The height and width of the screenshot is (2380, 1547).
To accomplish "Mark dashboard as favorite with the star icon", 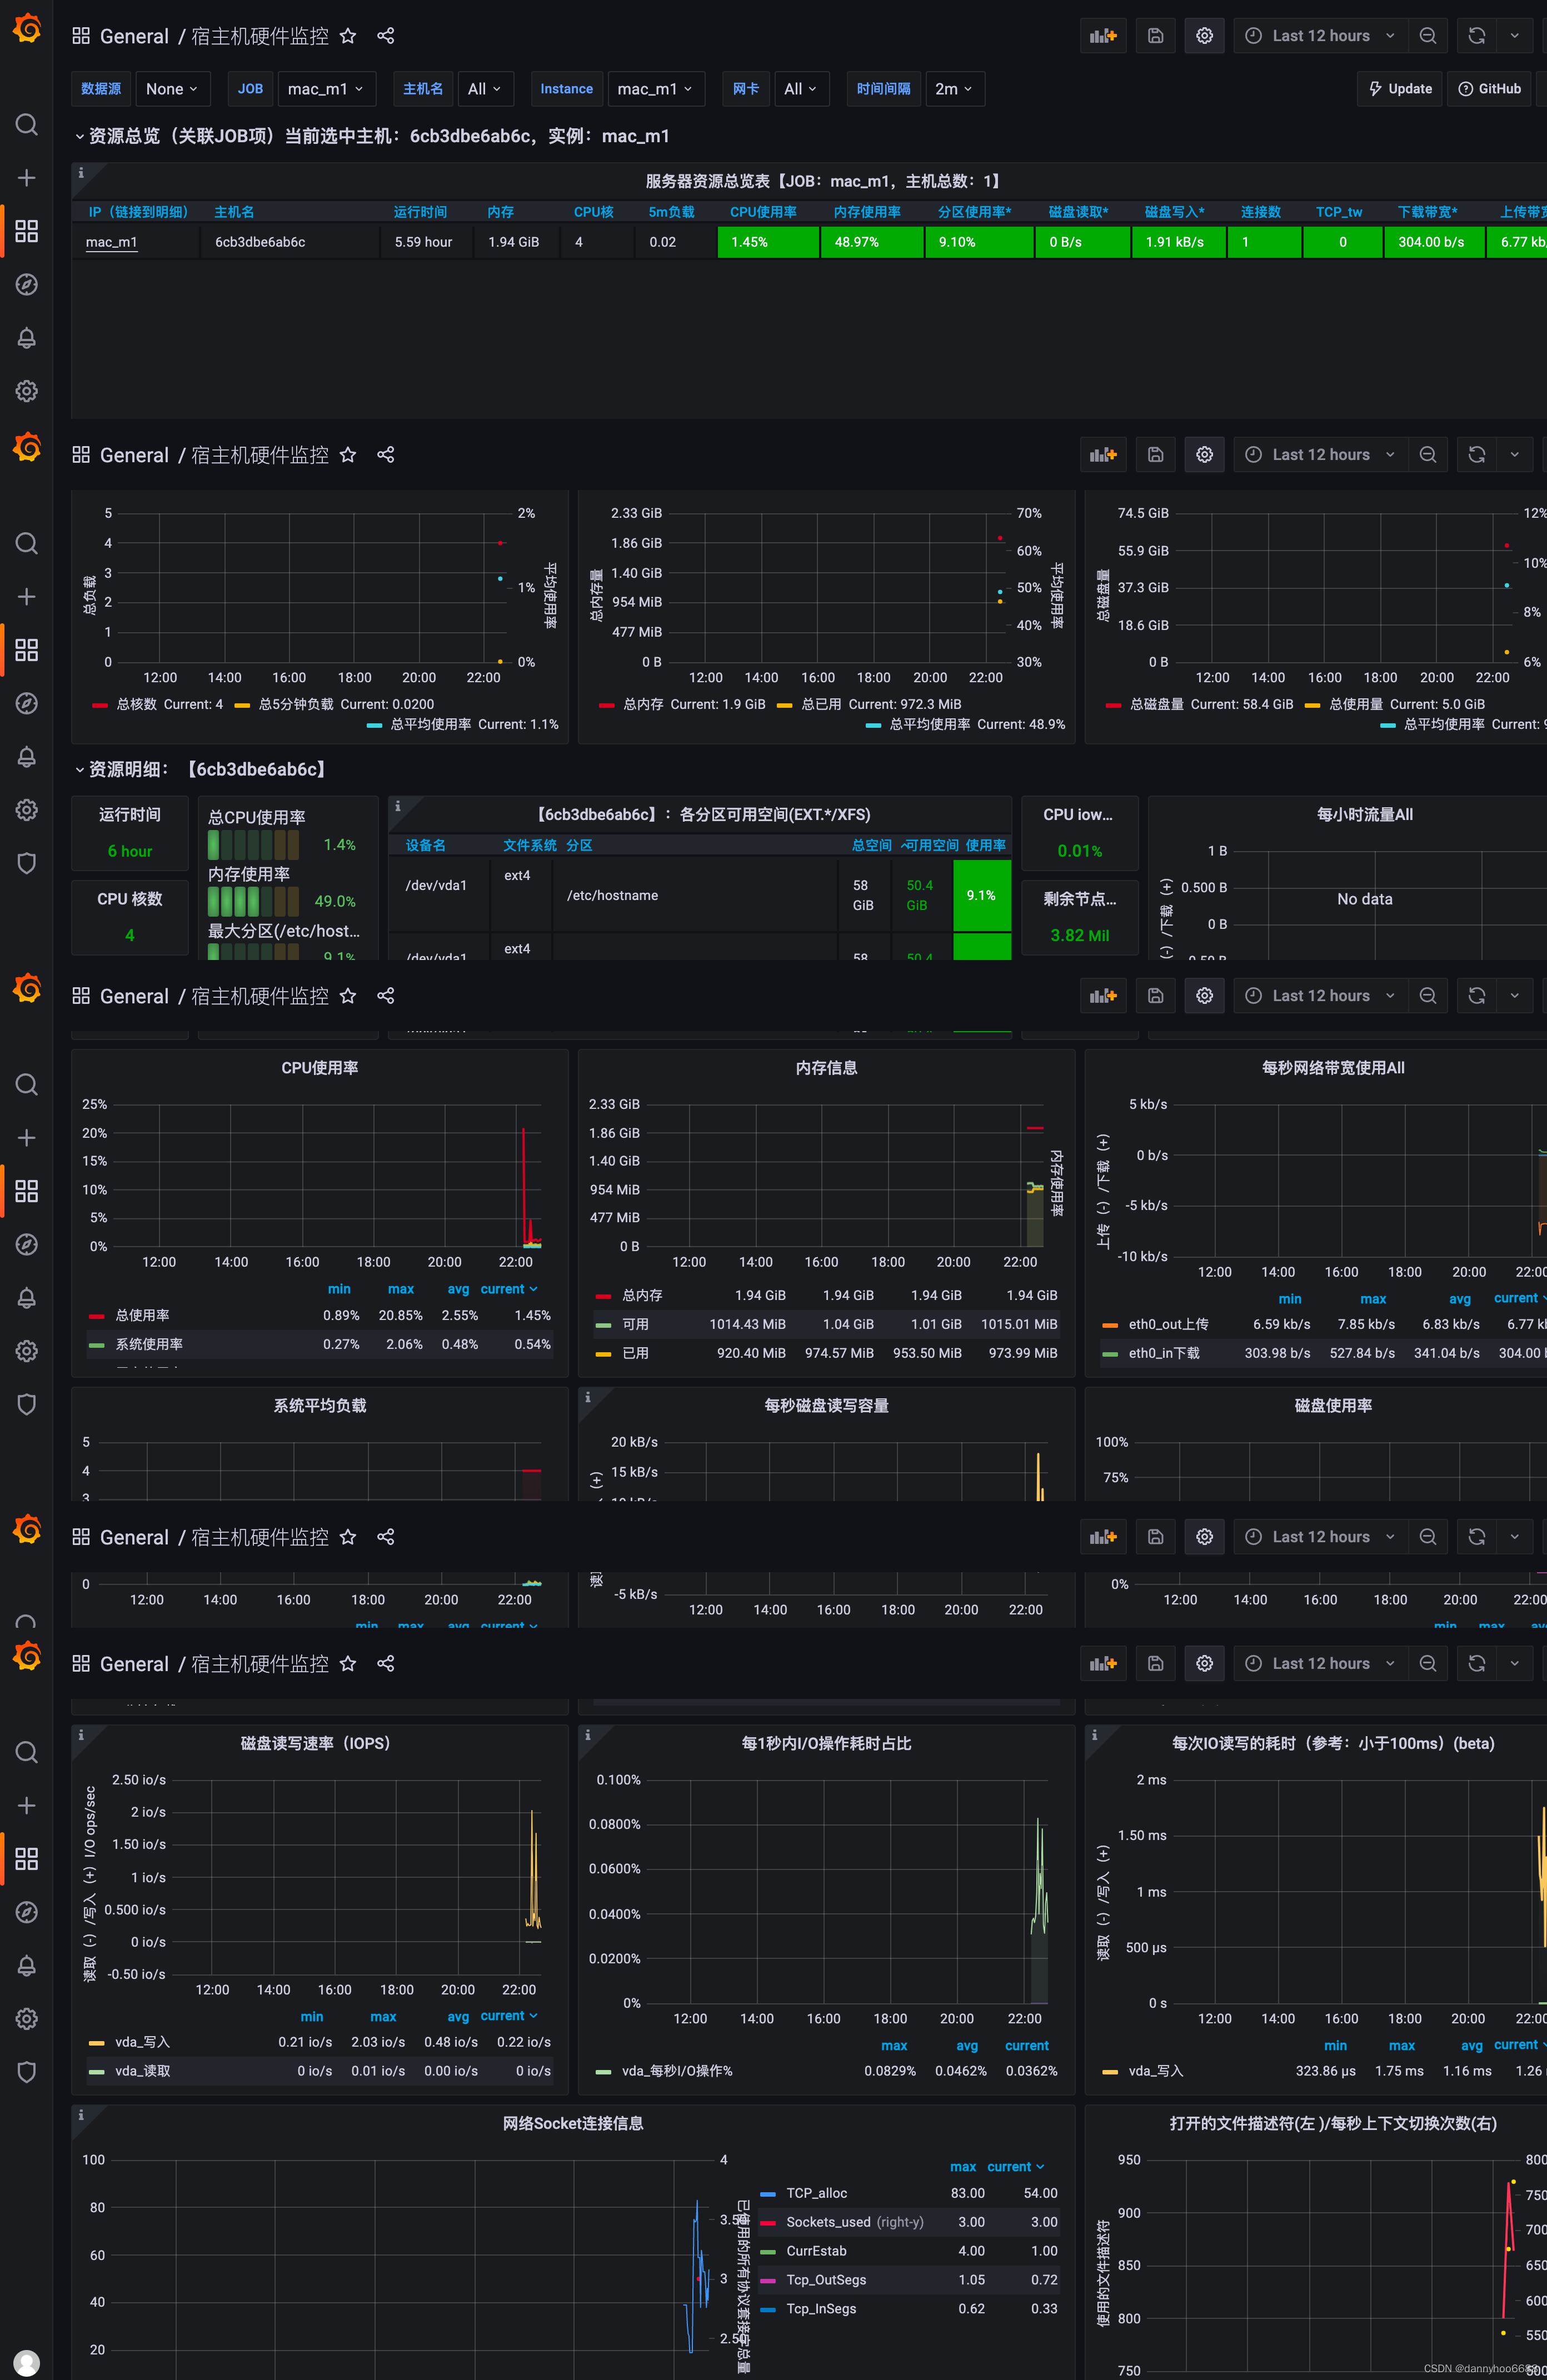I will [x=348, y=36].
